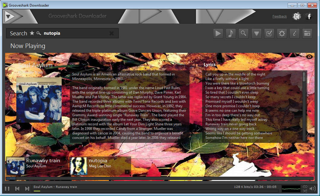Open the Now Playing view via the play toolbar icon

[x=218, y=33]
